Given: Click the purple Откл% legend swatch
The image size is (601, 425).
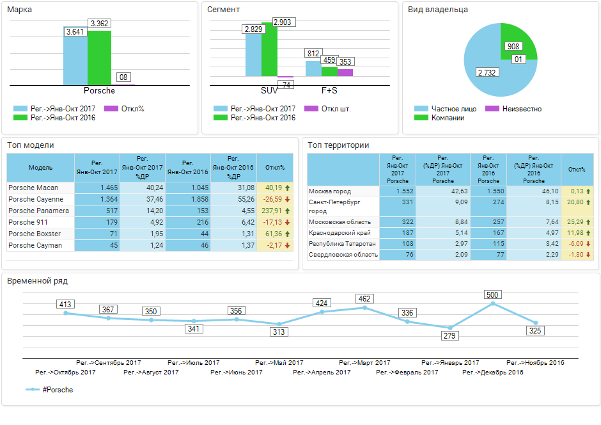Looking at the screenshot, I should 111,109.
